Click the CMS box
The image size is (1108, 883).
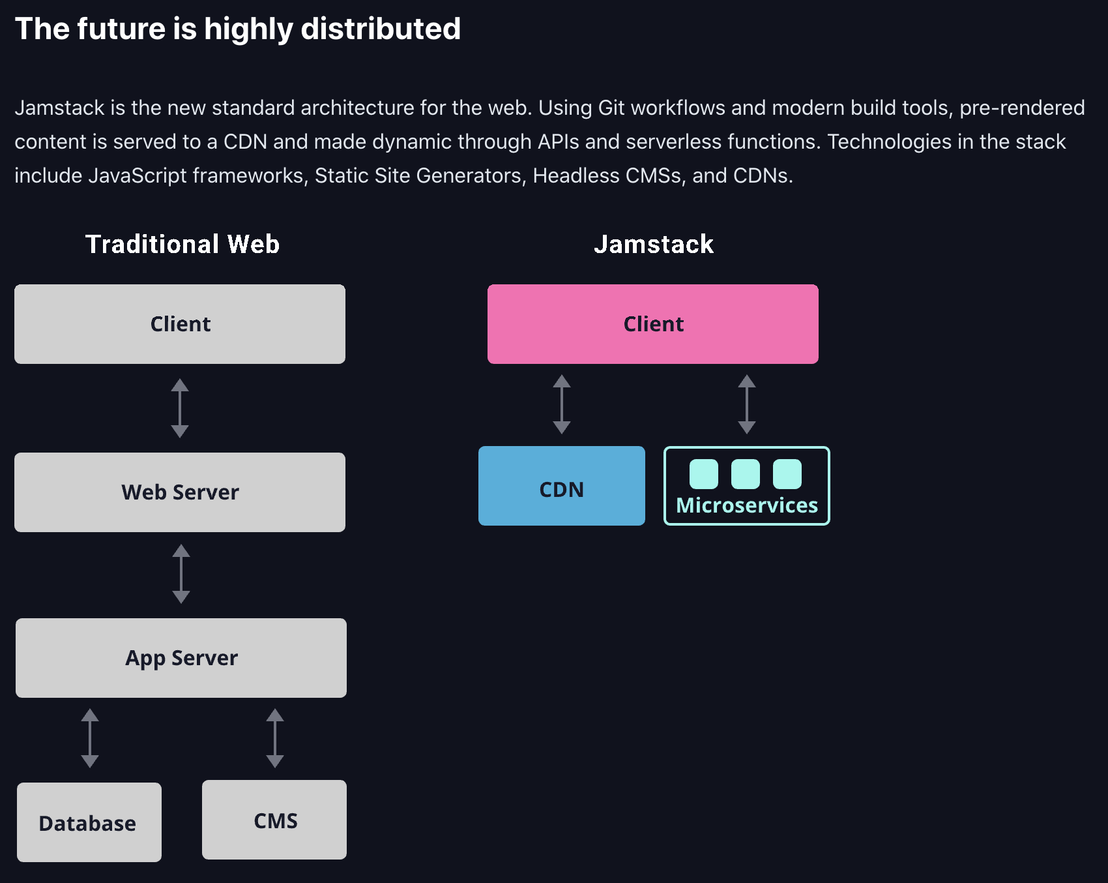[x=274, y=820]
